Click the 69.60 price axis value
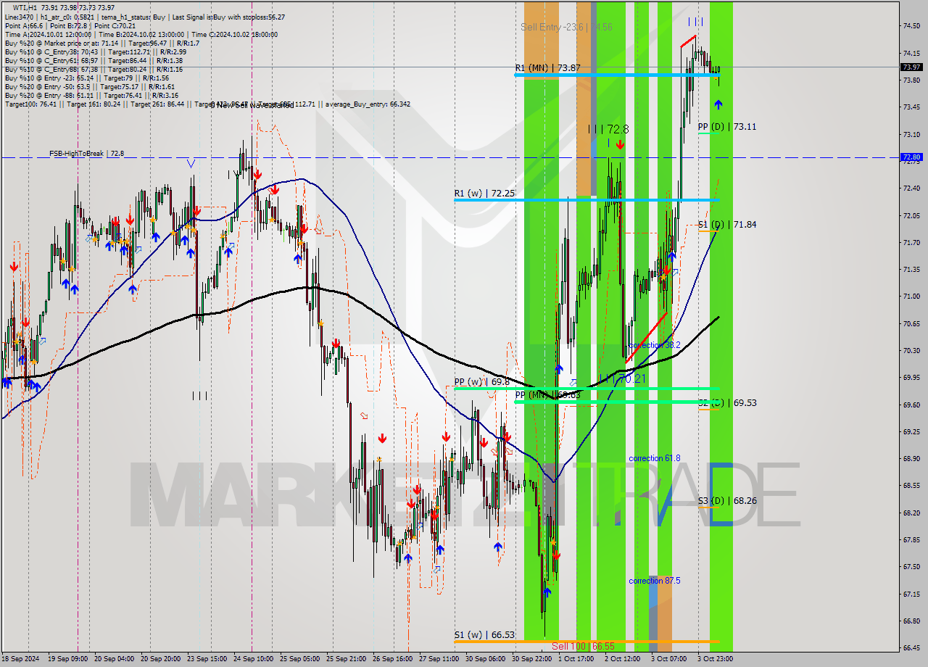 coord(911,405)
